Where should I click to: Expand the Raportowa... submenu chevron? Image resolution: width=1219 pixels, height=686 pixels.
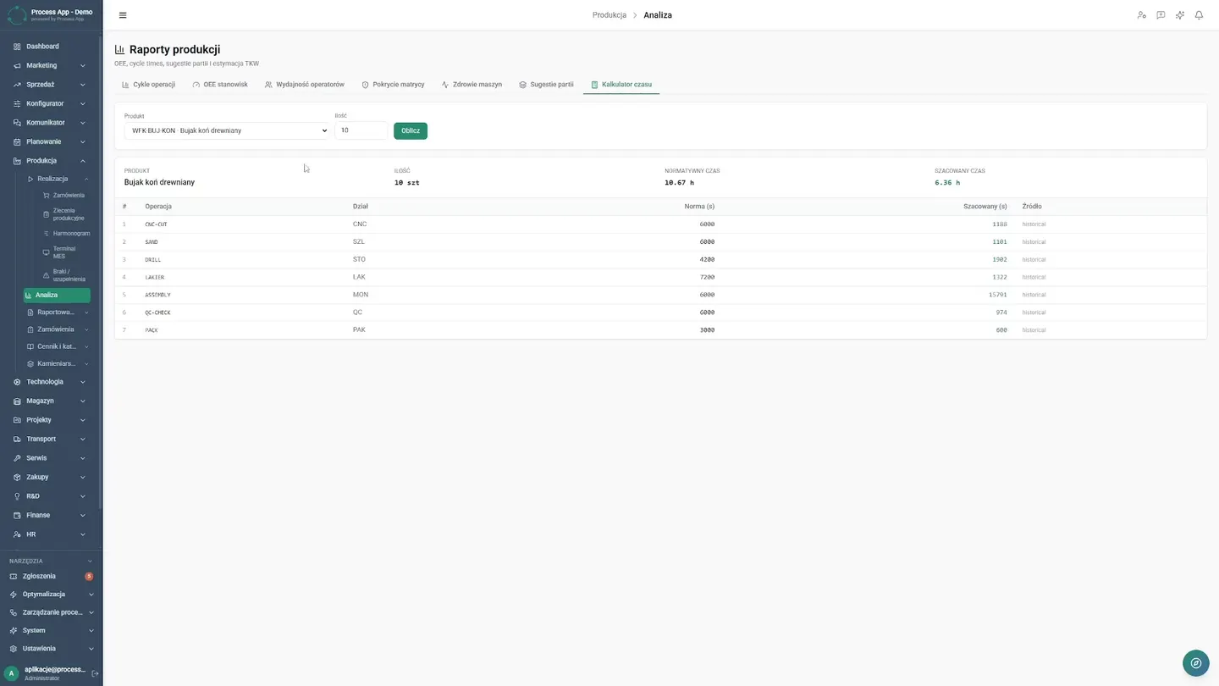click(x=85, y=313)
